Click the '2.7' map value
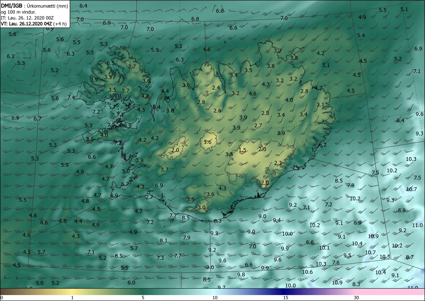The width and height of the screenshot is (425, 301). [258, 126]
